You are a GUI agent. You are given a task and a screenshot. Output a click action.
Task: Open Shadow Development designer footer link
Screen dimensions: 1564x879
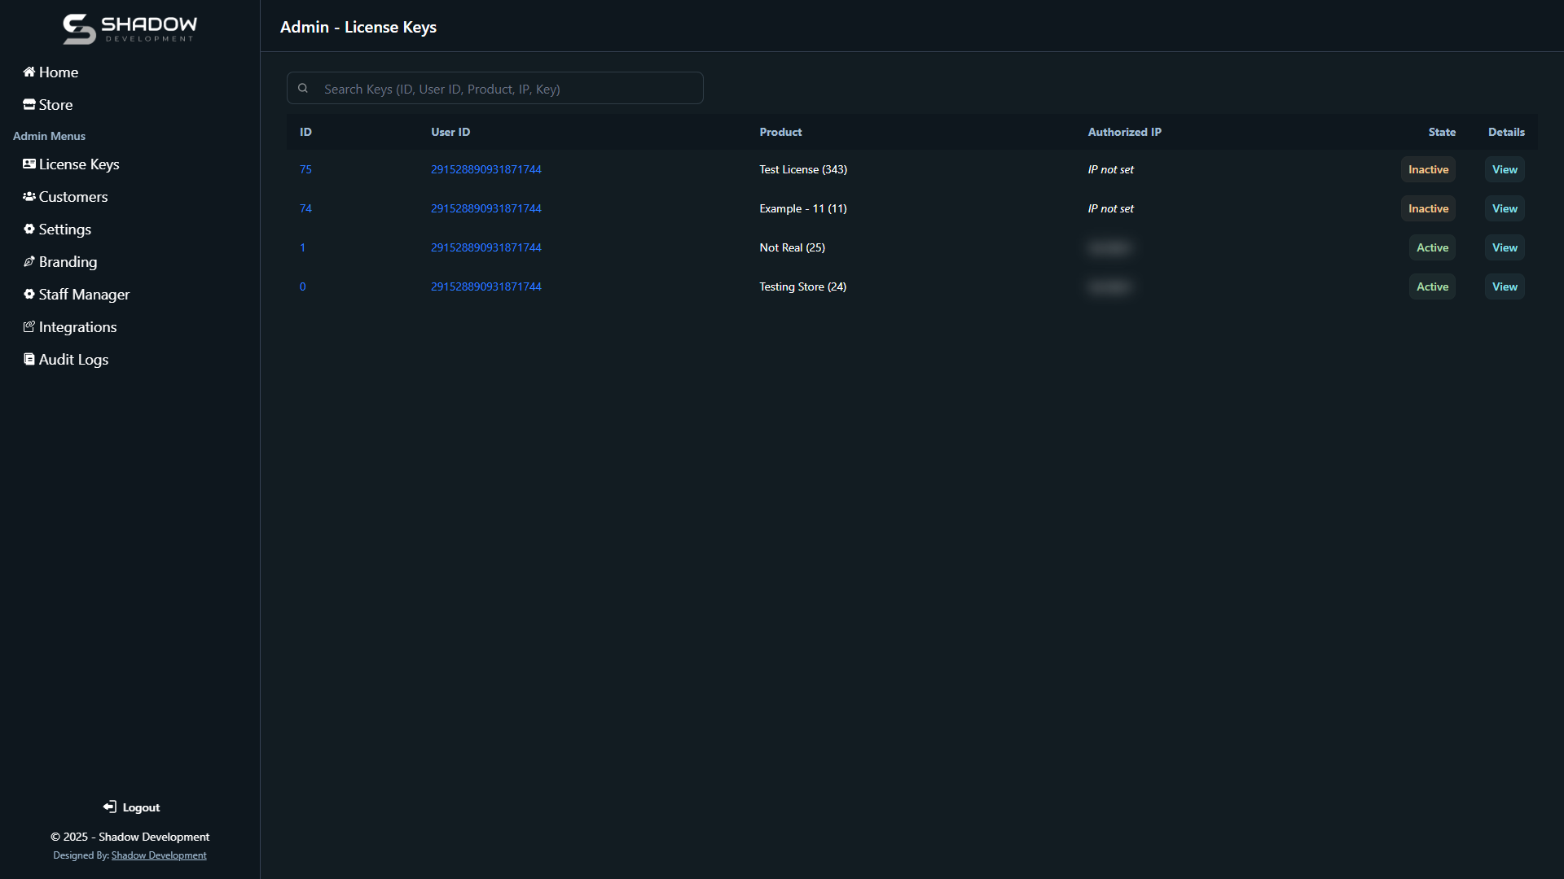click(x=159, y=855)
